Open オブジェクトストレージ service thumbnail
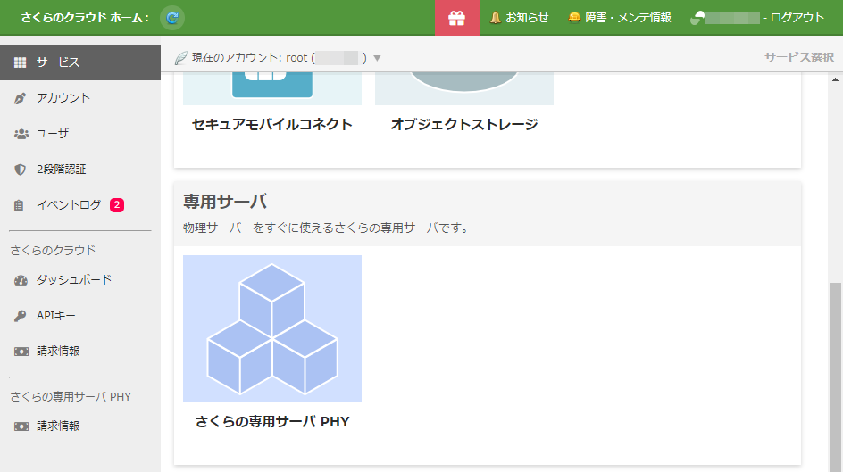Image resolution: width=843 pixels, height=472 pixels. click(x=464, y=88)
